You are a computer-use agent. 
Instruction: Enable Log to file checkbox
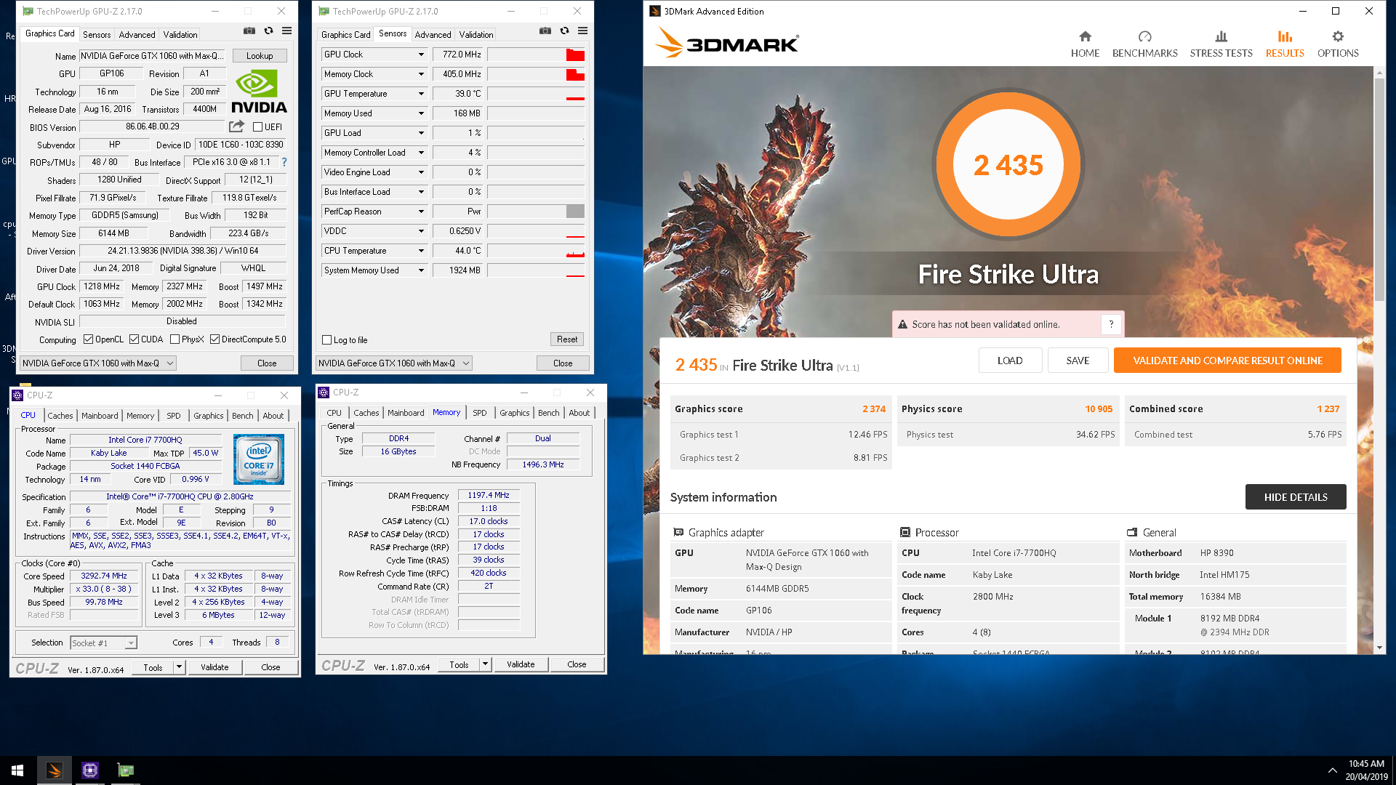[x=326, y=340]
